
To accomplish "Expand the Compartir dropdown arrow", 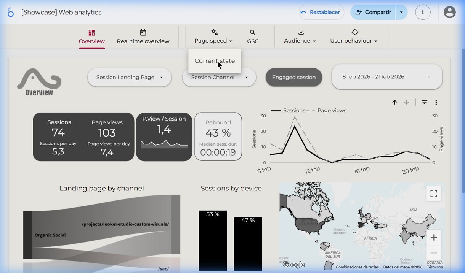I will tap(401, 12).
